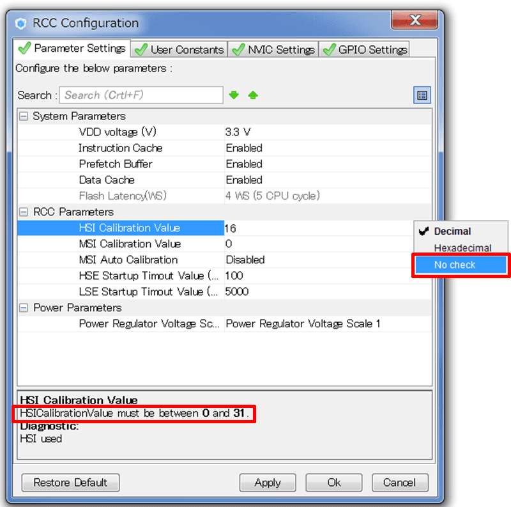
Task: Click the green down arrow search icon
Action: click(234, 95)
